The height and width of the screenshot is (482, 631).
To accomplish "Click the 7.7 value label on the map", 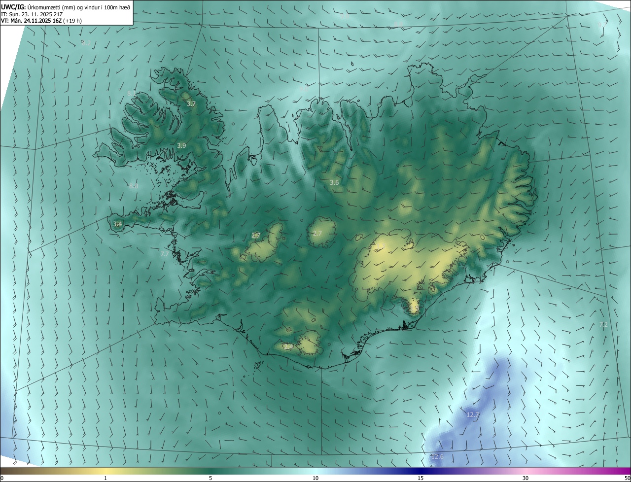I will point(165,254).
